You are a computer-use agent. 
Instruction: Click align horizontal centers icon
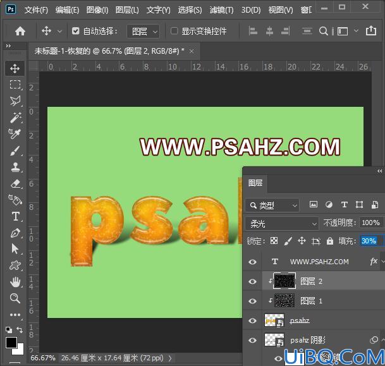tap(269, 31)
